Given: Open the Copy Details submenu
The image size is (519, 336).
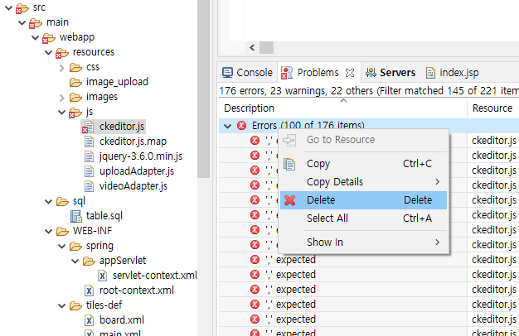Looking at the screenshot, I should click(x=363, y=182).
